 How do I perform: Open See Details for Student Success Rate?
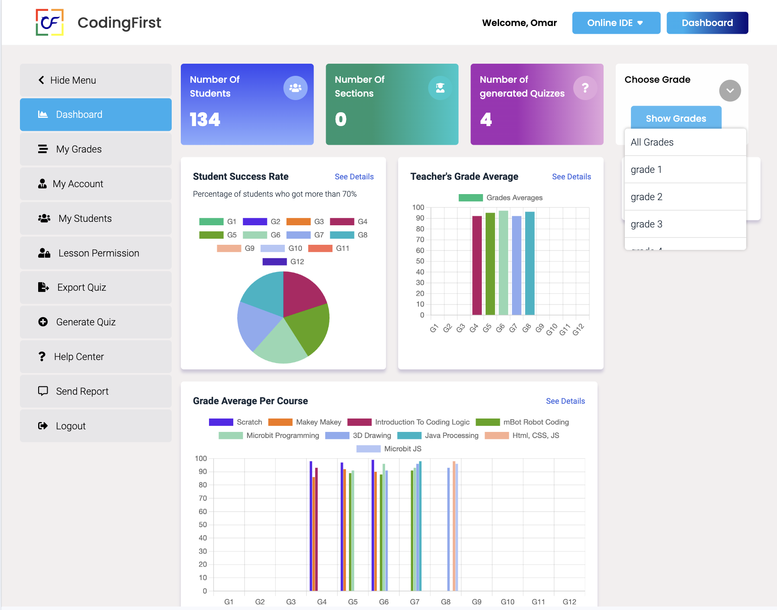(354, 177)
